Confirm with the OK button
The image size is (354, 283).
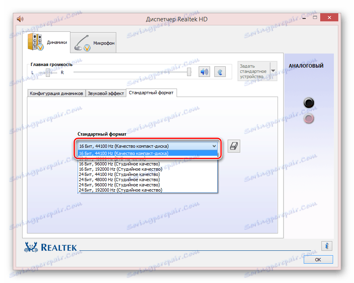pos(318,260)
